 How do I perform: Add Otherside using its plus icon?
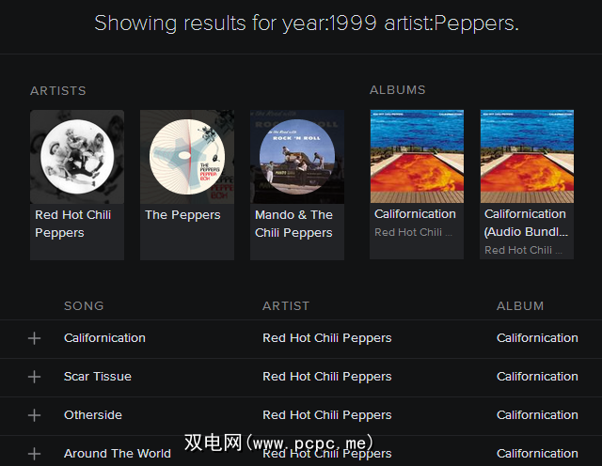[x=35, y=415]
